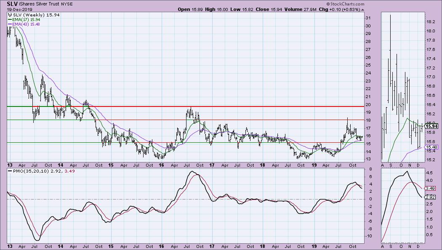Click the 27 label on price axis
Image resolution: width=442 pixels, height=250 pixels.
[368, 50]
